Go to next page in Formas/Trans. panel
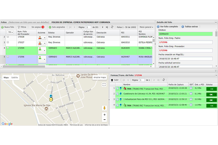This screenshot has height=145, width=218. pyautogui.click(x=154, y=80)
